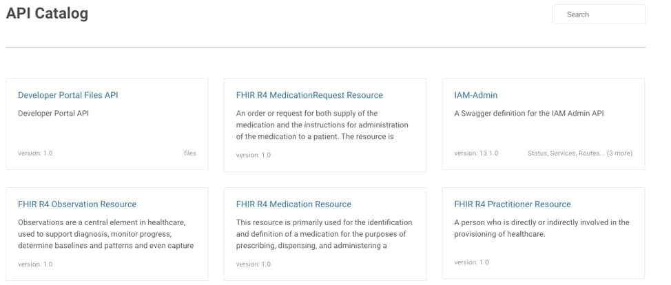Image resolution: width=671 pixels, height=285 pixels.
Task: Click the Search input field
Action: pos(598,14)
